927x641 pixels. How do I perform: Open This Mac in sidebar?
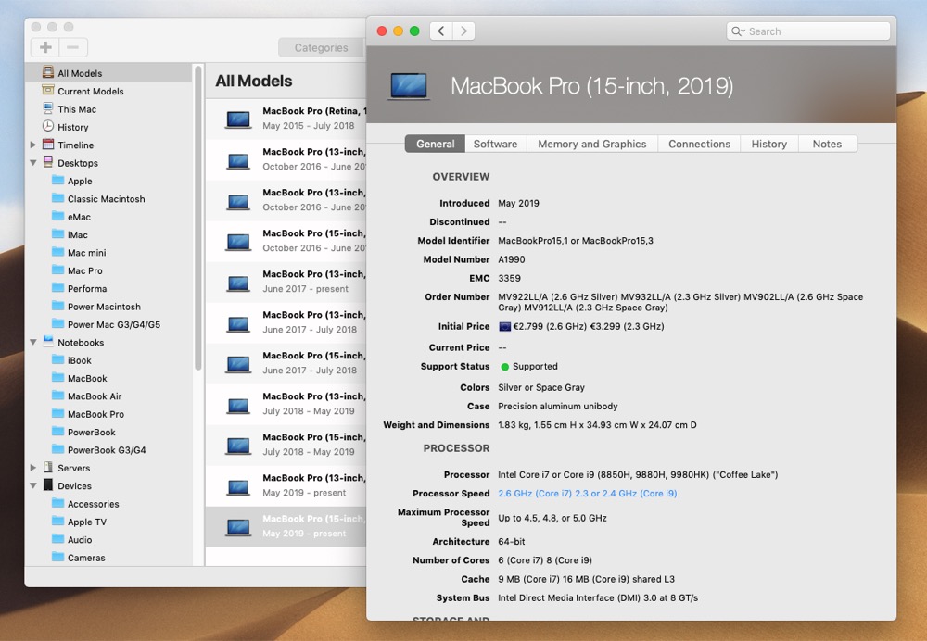(77, 109)
